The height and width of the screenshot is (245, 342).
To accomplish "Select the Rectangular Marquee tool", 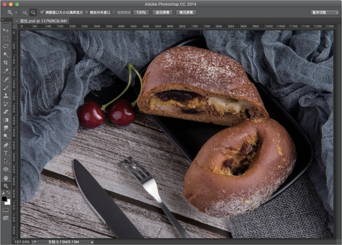I will point(6,38).
